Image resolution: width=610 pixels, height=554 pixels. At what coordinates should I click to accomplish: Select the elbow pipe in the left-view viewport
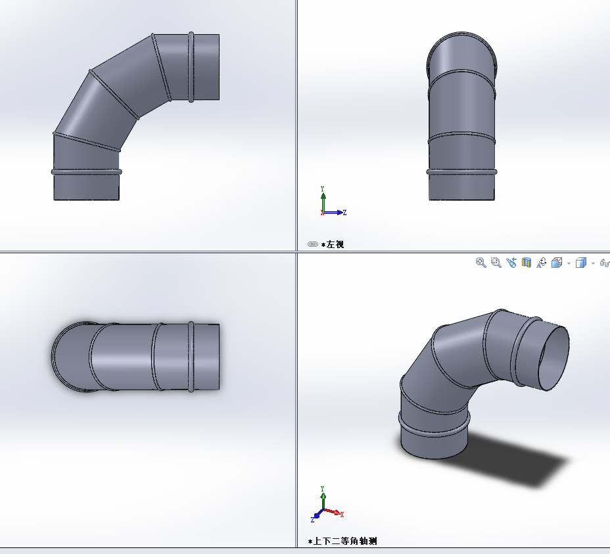pyautogui.click(x=462, y=117)
